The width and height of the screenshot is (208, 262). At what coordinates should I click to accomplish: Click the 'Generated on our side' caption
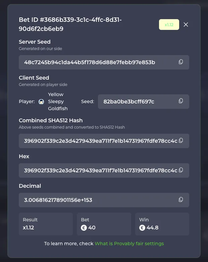pos(40,49)
